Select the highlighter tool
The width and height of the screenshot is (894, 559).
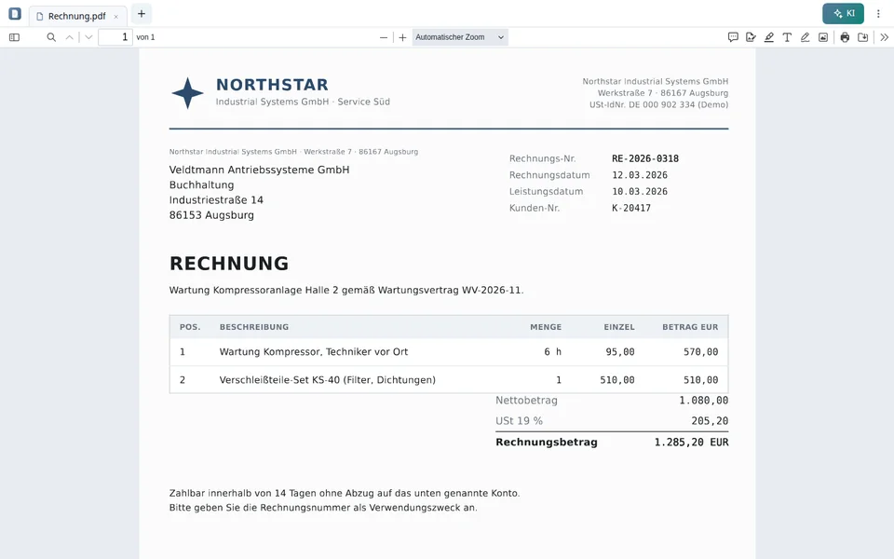(769, 37)
